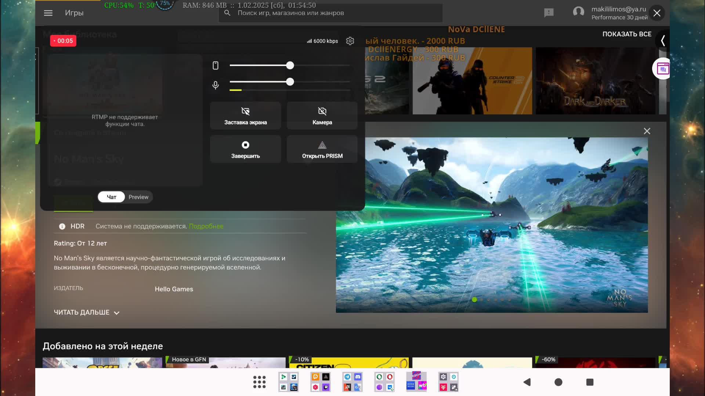
Task: Click the search field for games
Action: click(x=330, y=13)
